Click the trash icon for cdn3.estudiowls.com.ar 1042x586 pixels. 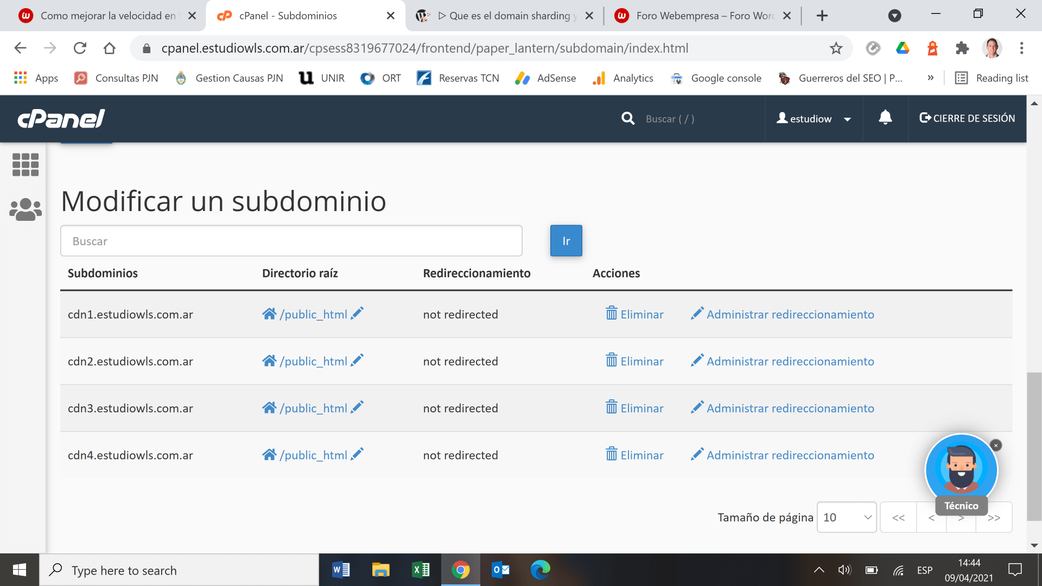[x=612, y=407]
